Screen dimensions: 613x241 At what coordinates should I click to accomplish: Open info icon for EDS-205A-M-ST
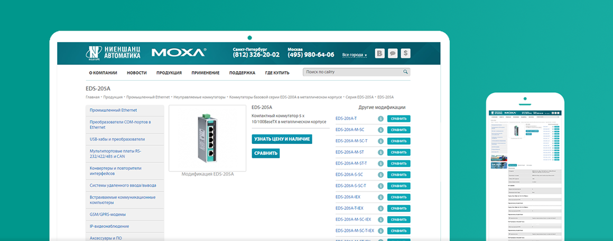point(380,152)
